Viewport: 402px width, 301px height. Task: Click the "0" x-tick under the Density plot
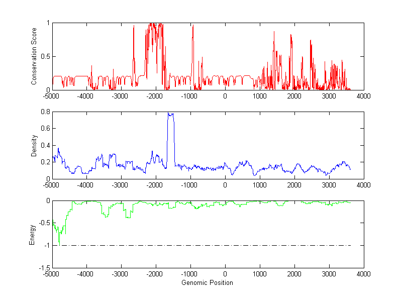click(x=225, y=185)
